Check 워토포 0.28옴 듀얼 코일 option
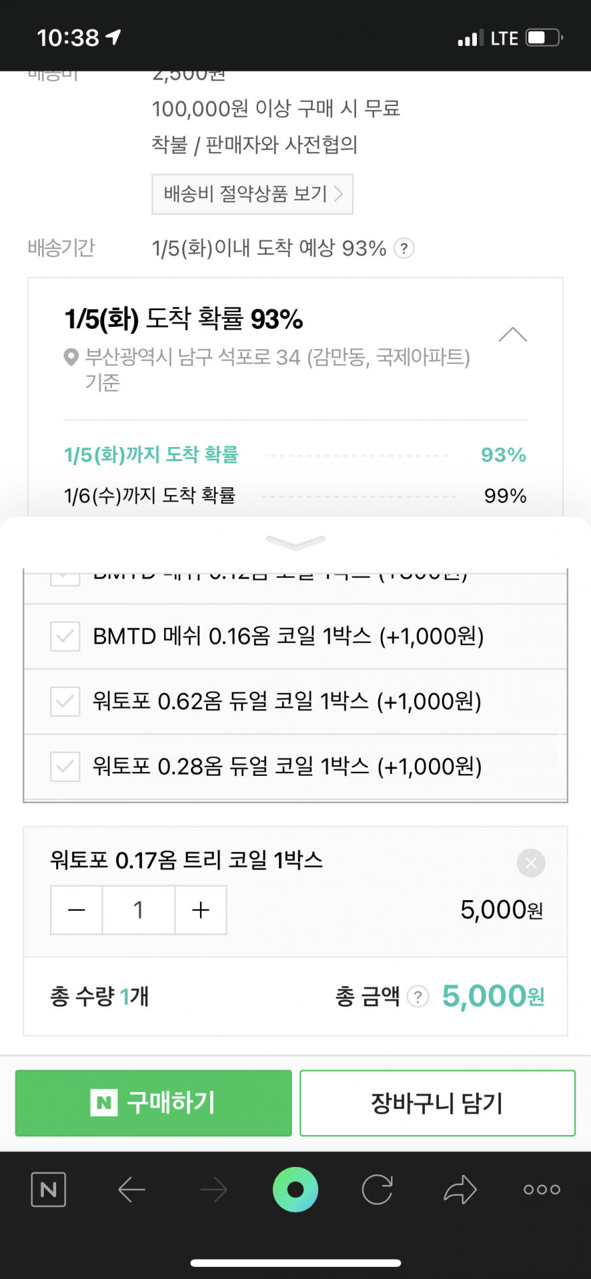This screenshot has width=591, height=1279. click(66, 766)
